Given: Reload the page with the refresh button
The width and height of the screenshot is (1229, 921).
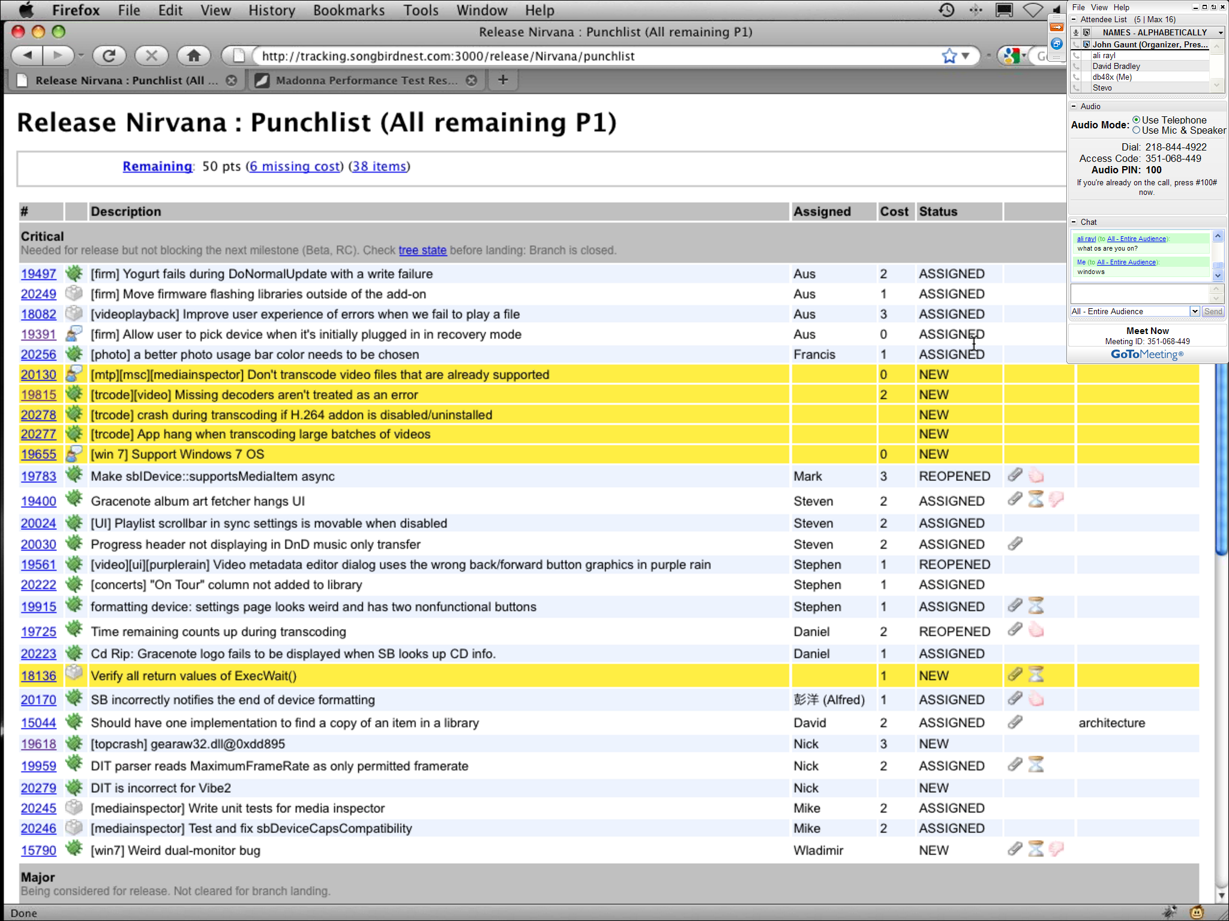Looking at the screenshot, I should point(109,56).
